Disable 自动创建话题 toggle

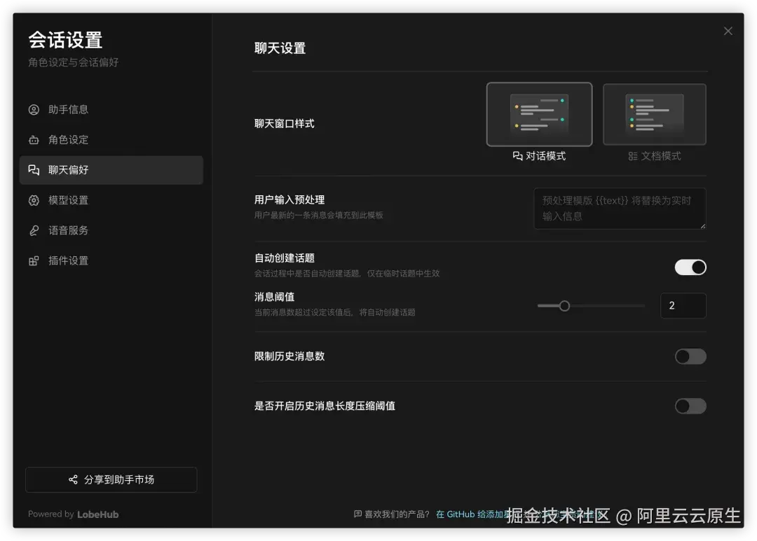point(690,267)
